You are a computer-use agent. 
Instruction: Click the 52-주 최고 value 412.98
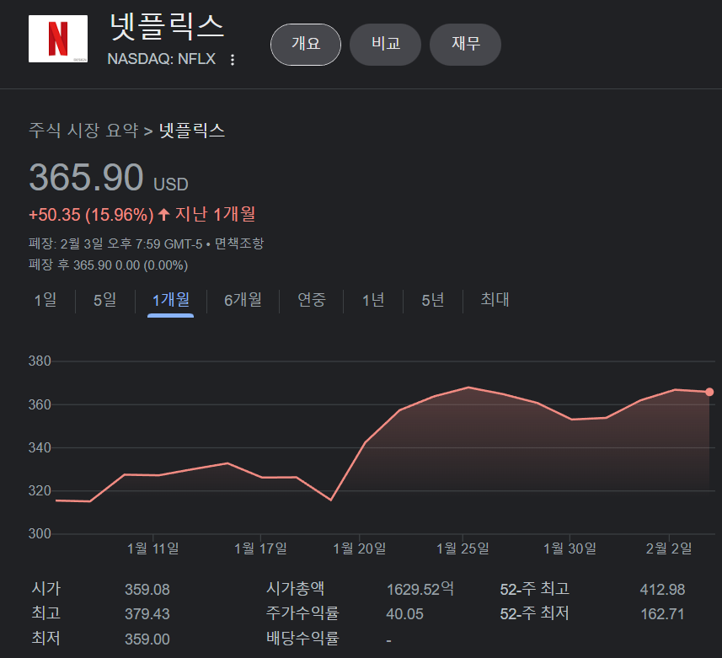pyautogui.click(x=662, y=590)
